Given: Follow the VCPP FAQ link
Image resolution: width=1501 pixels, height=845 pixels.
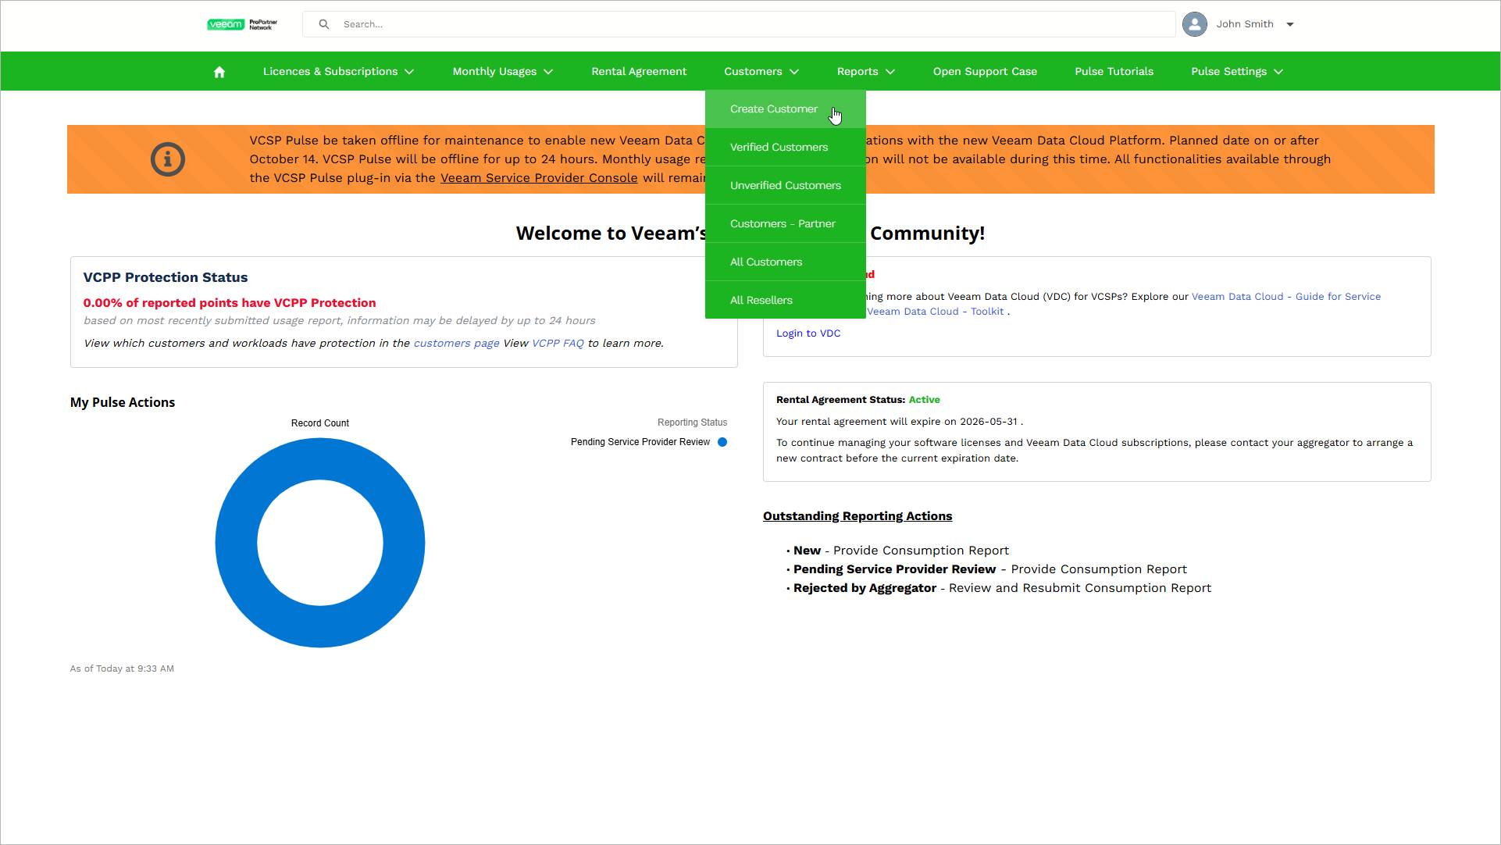Looking at the screenshot, I should [558, 344].
